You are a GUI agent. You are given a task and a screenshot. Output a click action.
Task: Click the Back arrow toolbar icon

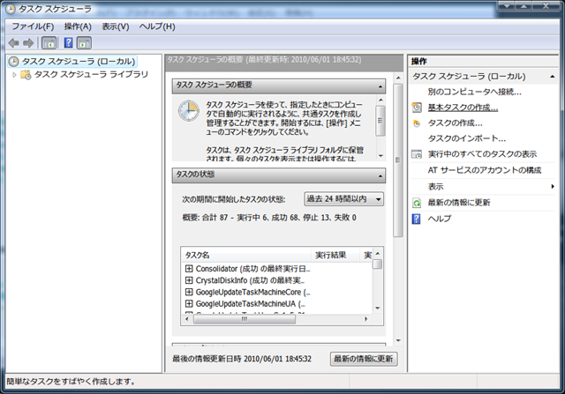point(14,43)
